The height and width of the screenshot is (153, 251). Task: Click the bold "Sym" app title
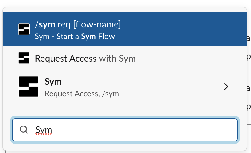point(53,81)
